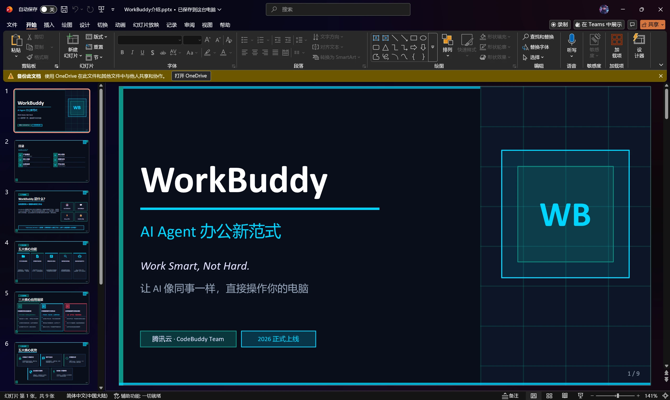
Task: Click the New Slide icon
Action: click(72, 40)
